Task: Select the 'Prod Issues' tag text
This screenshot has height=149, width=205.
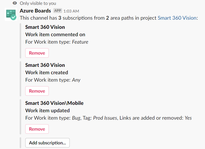Action: click(x=105, y=118)
